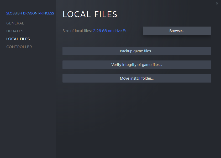Click Verify integrity of game files...
221x158 pixels.
[136, 65]
